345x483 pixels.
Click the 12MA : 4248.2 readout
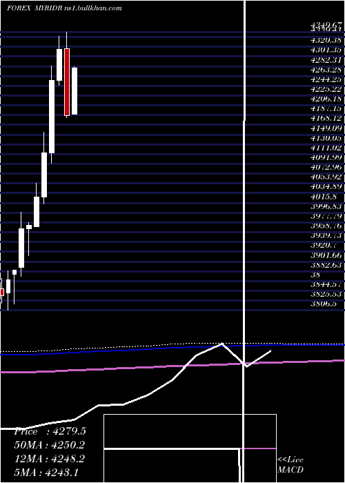[50, 459]
